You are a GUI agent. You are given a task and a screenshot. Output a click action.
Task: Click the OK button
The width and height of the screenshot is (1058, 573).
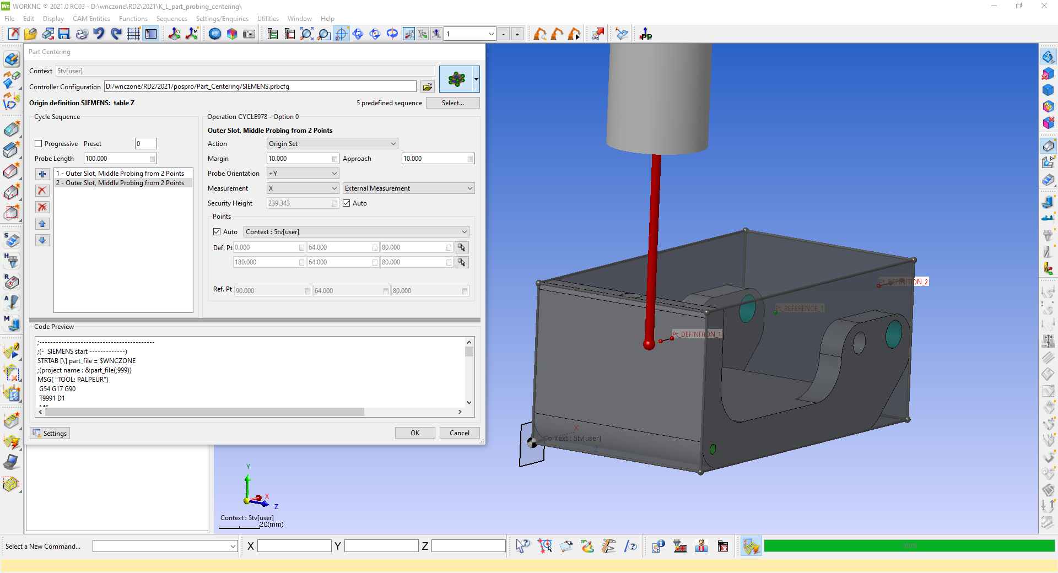pos(415,433)
